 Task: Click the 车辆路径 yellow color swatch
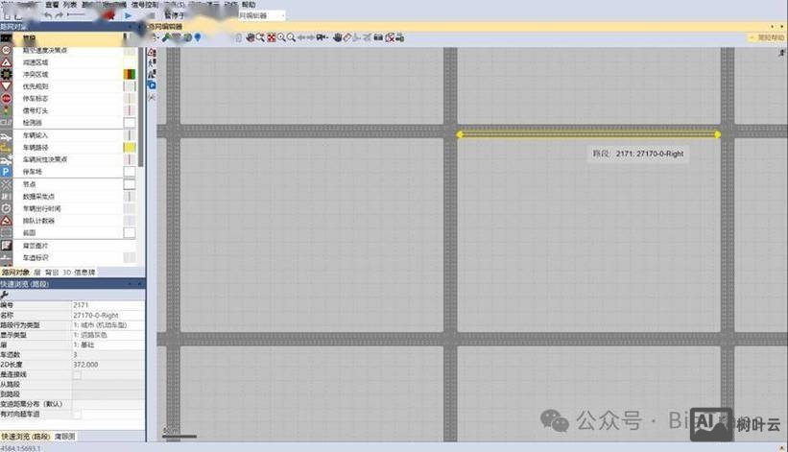pyautogui.click(x=130, y=147)
